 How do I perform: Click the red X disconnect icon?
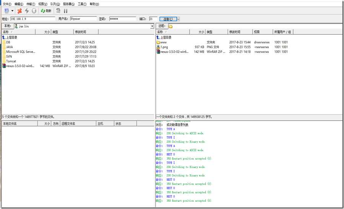click(x=19, y=11)
